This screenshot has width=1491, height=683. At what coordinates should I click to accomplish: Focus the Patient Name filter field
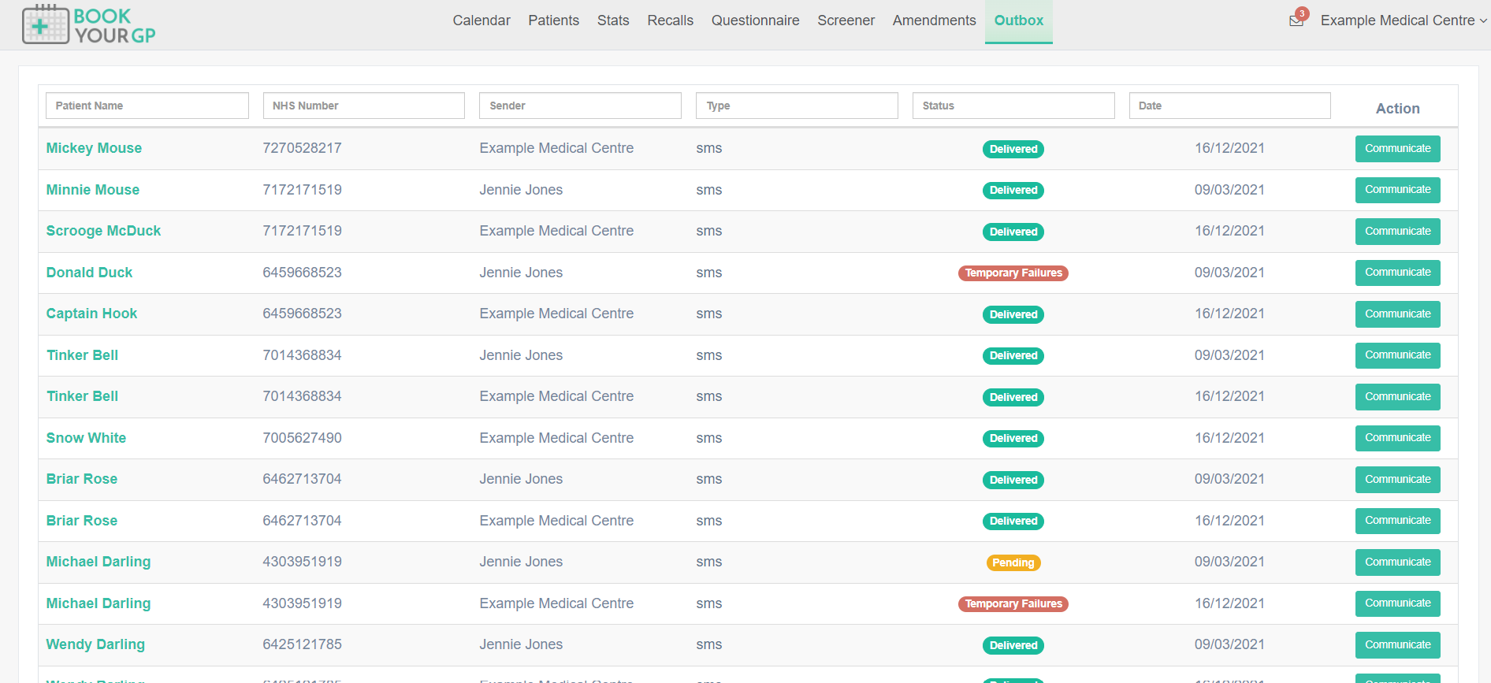[147, 106]
